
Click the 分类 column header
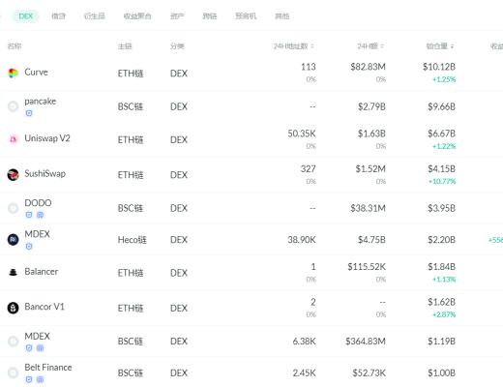coord(177,46)
